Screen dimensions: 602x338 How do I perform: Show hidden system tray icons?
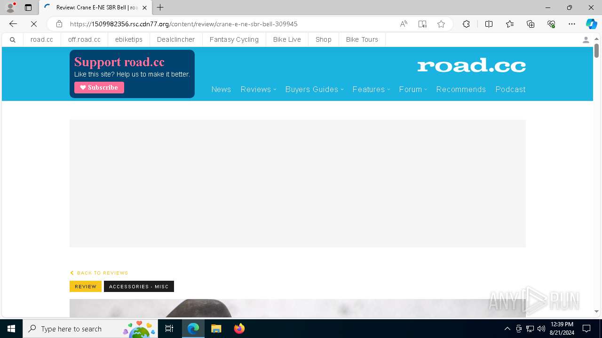(507, 329)
